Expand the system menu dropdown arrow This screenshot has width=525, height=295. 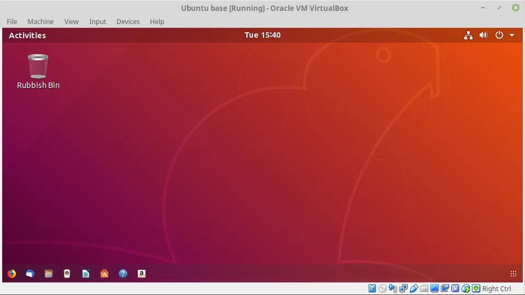click(x=512, y=35)
